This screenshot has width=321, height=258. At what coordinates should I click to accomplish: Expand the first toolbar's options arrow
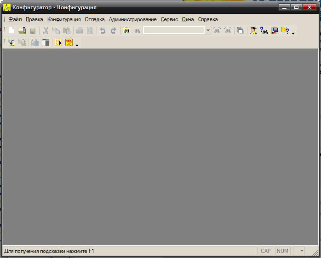pyautogui.click(x=293, y=33)
